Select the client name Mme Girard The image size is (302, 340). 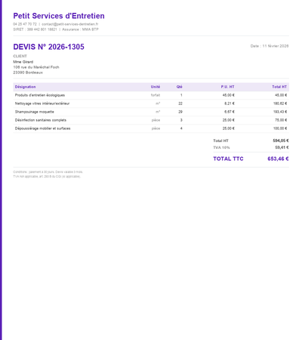23,62
